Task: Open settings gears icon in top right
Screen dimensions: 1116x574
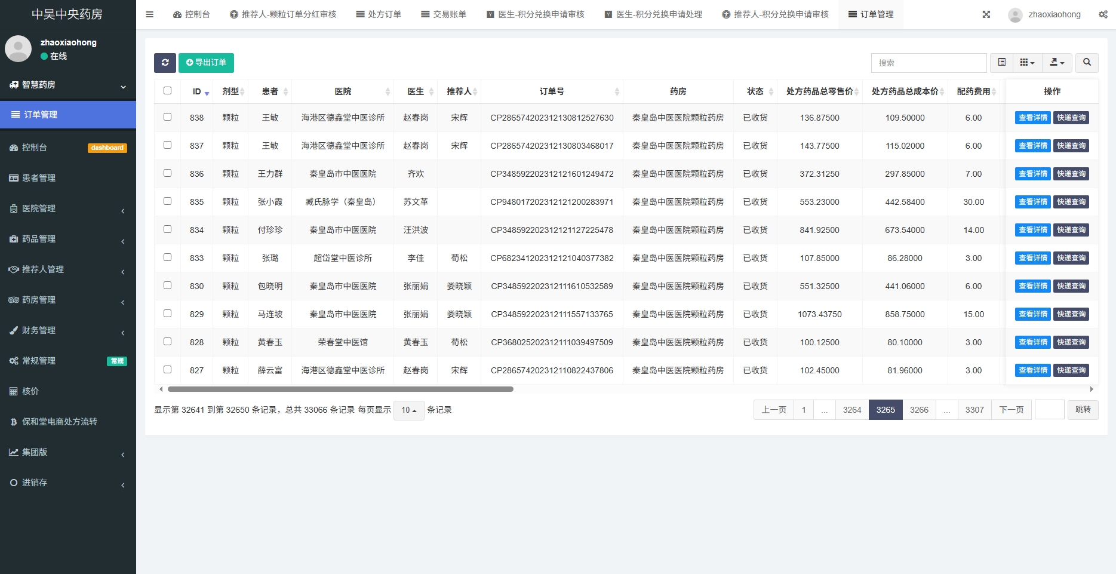Action: pos(1102,14)
